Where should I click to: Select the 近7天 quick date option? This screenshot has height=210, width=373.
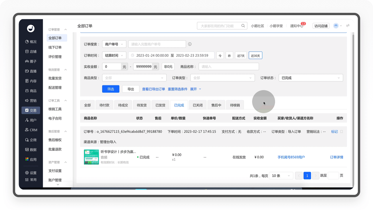pyautogui.click(x=241, y=55)
